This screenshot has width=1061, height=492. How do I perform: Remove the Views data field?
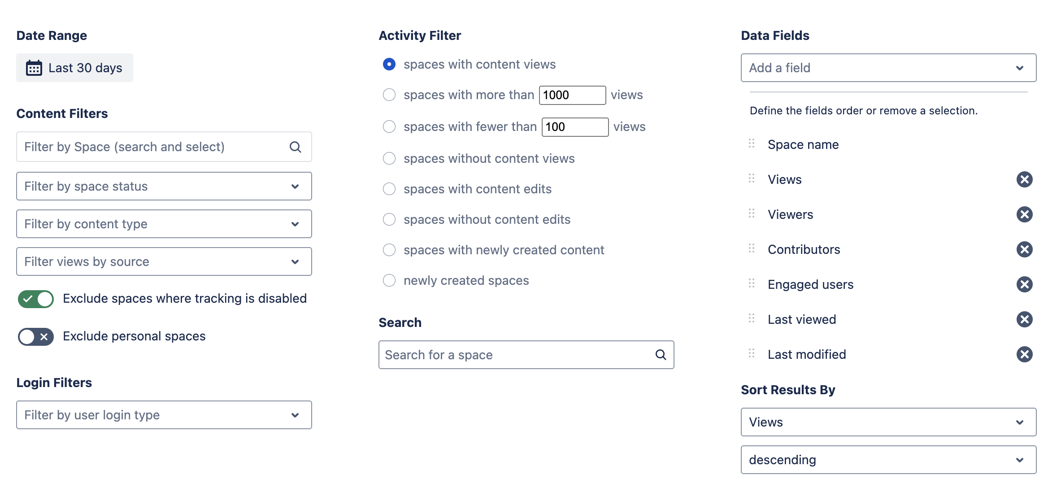coord(1024,179)
